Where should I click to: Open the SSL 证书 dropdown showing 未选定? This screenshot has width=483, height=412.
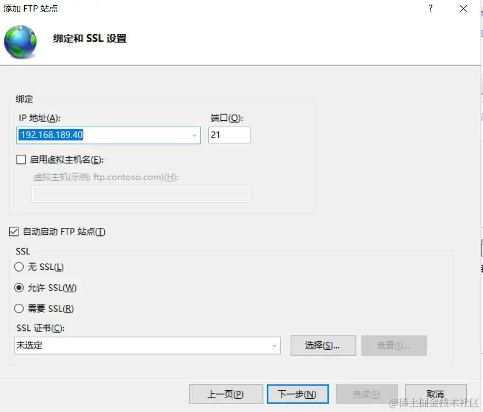[x=147, y=345]
